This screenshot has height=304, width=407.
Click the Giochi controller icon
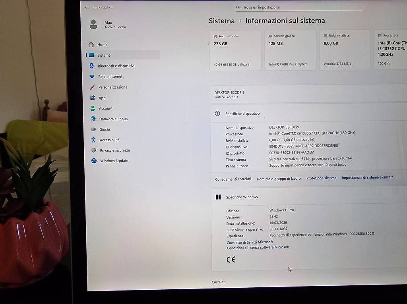[x=93, y=129]
